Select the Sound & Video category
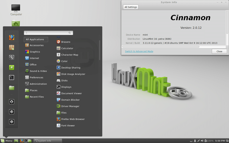 click(x=36, y=71)
